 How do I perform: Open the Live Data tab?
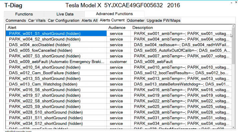pos(65,14)
